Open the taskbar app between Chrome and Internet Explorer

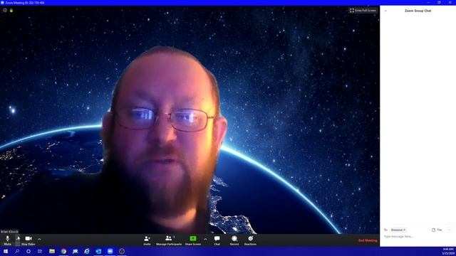(x=75, y=251)
